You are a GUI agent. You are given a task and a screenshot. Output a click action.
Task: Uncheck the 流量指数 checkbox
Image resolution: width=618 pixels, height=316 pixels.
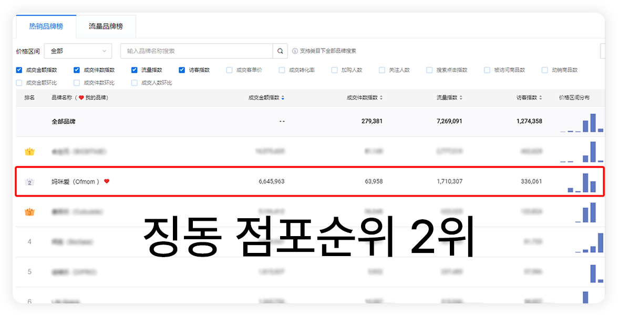click(135, 70)
